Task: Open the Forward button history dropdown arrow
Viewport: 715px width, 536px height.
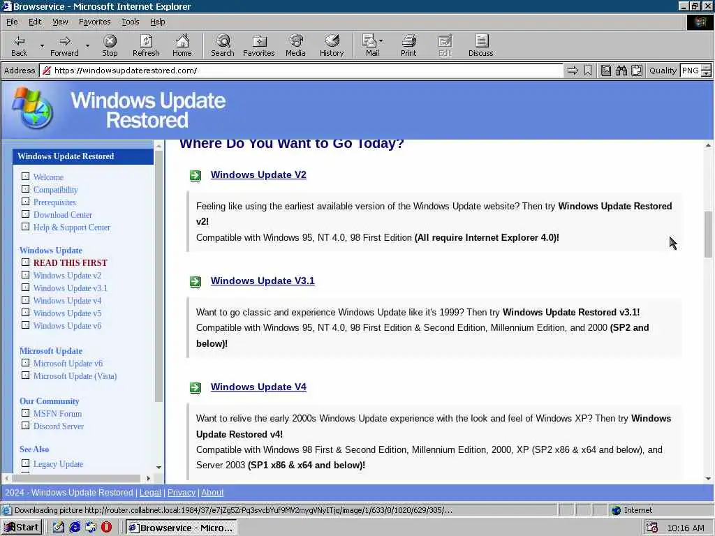Action: pyautogui.click(x=87, y=45)
